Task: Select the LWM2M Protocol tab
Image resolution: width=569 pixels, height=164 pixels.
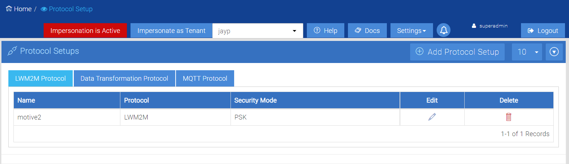Action: (x=40, y=79)
